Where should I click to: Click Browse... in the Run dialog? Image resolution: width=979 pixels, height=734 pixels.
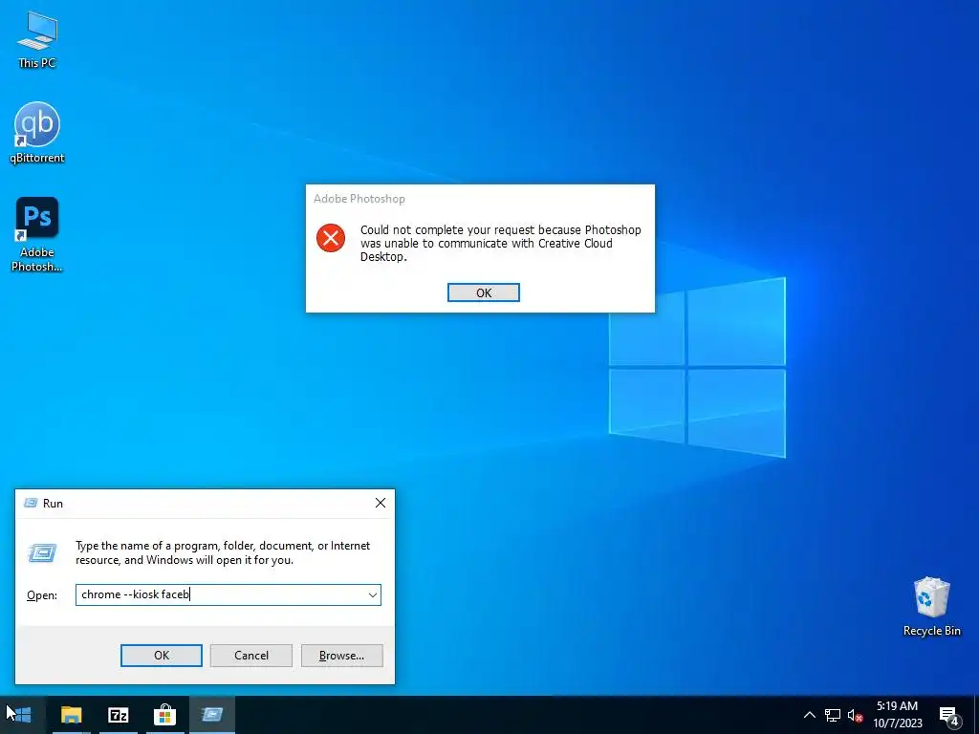pyautogui.click(x=341, y=656)
